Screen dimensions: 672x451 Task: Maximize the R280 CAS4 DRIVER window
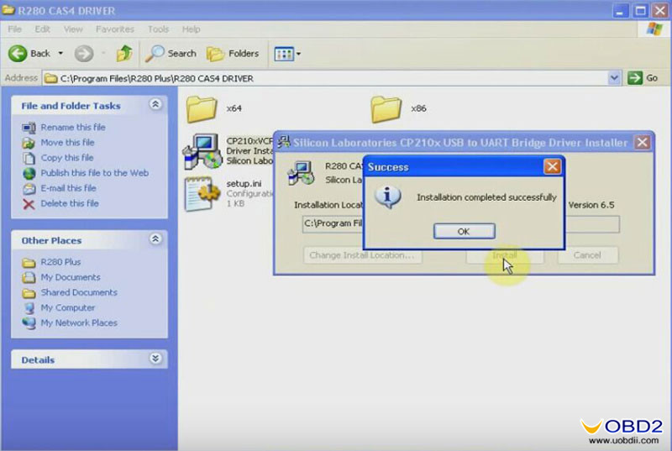pos(640,10)
